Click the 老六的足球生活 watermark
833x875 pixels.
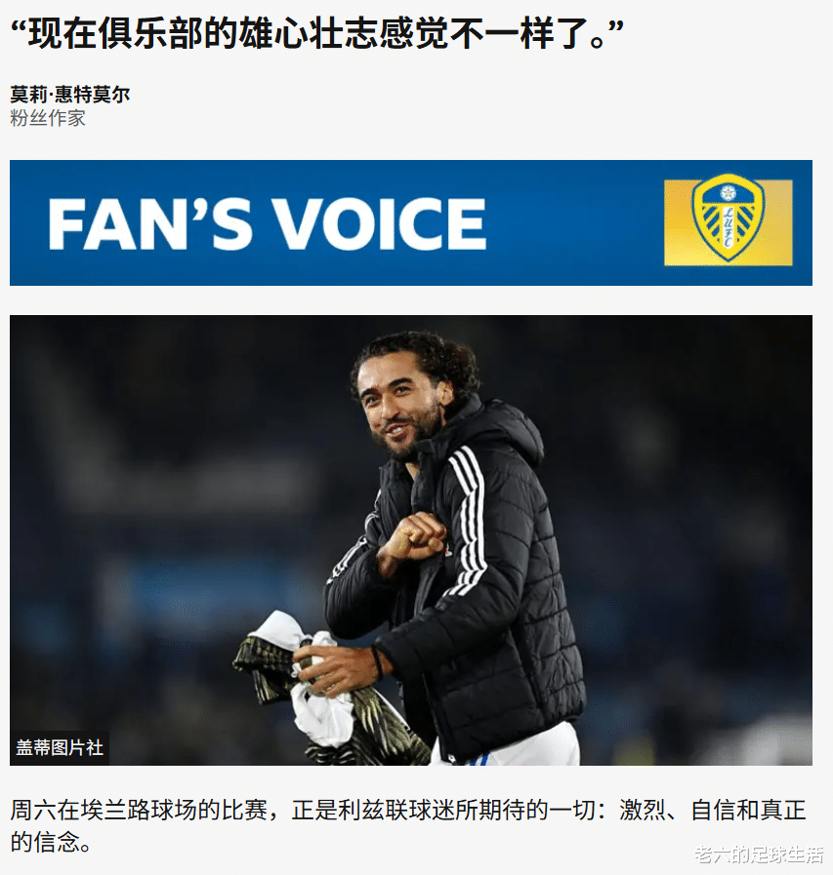(758, 855)
